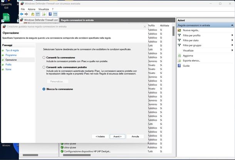
Task: Click the Regole connessioni in entrata pane header
Action: pos(117,20)
